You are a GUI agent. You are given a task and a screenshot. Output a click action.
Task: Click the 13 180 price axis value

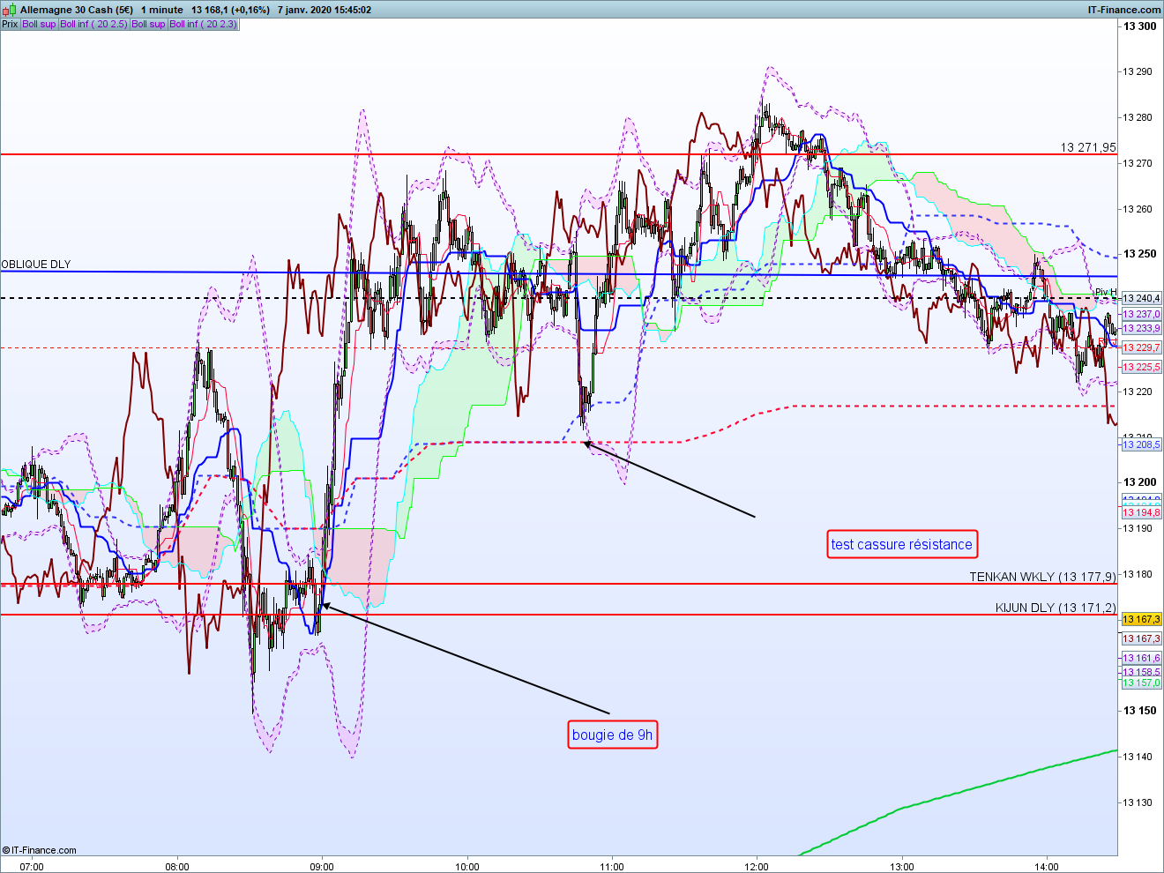click(x=1138, y=574)
